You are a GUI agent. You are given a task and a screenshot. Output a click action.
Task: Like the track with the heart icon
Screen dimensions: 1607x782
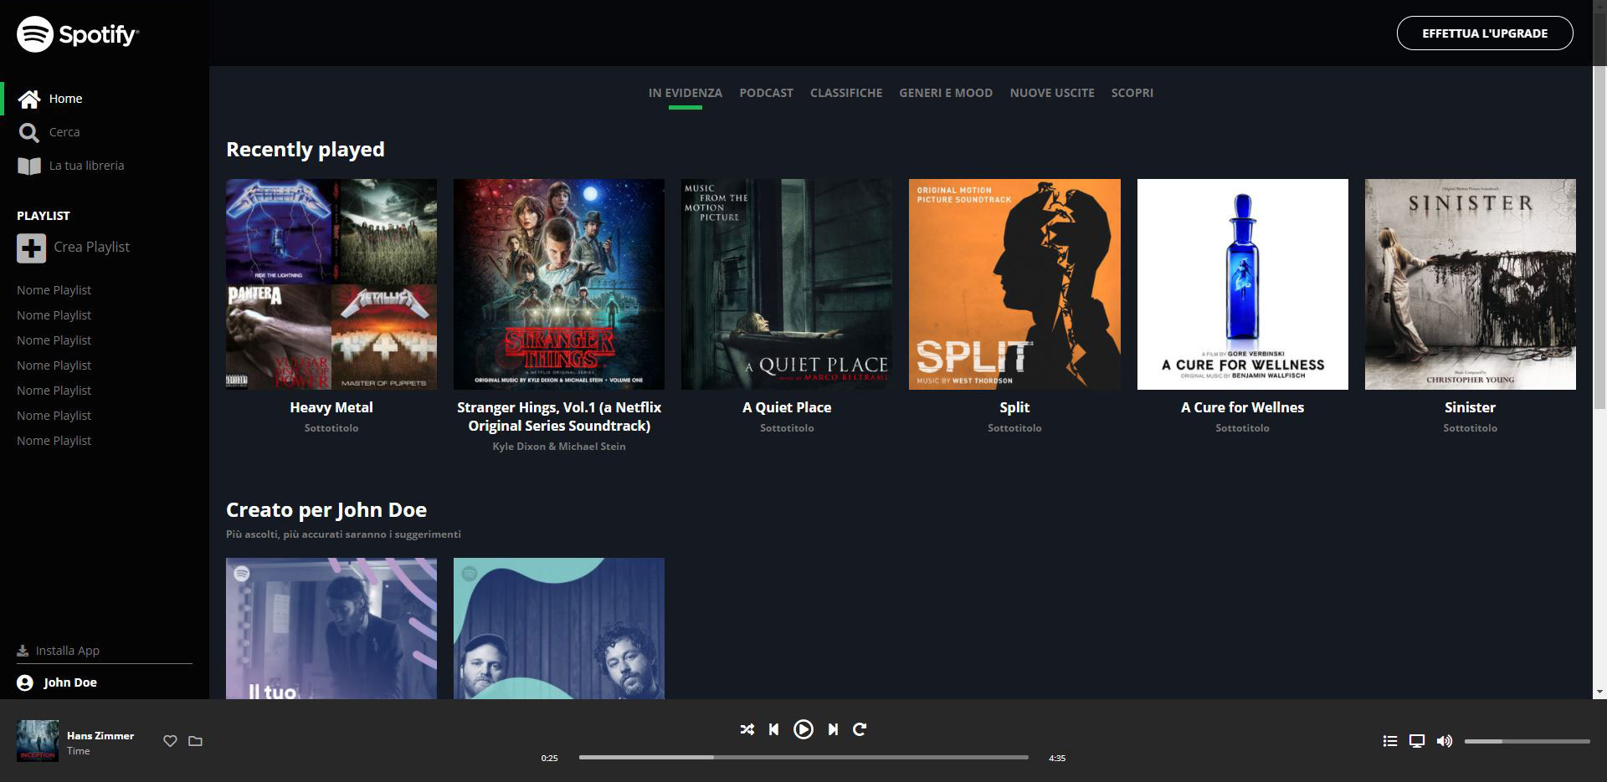coord(170,741)
